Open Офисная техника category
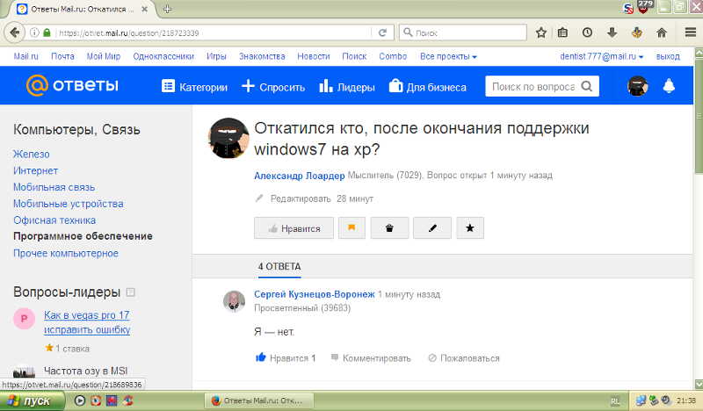 click(x=54, y=220)
